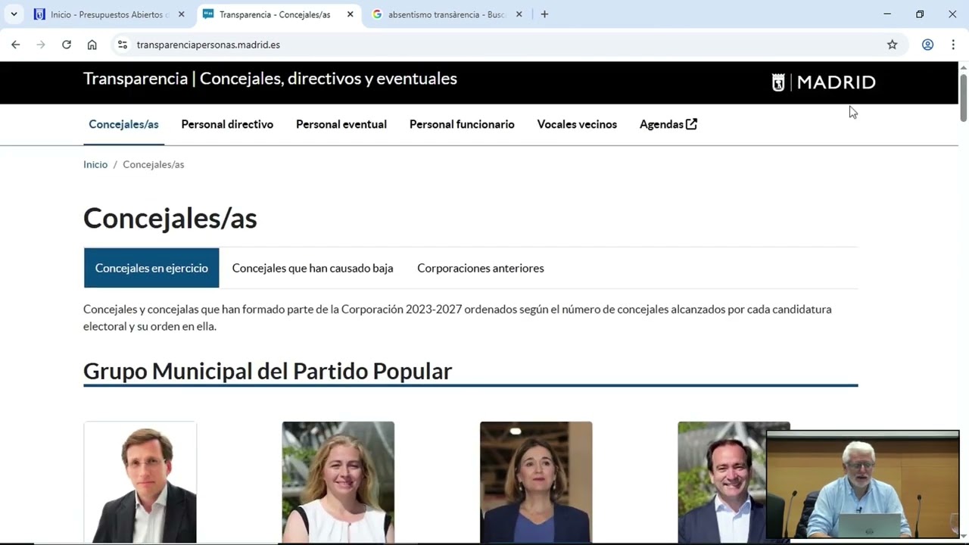
Task: Open Personal eventual navigation item
Action: [x=341, y=124]
